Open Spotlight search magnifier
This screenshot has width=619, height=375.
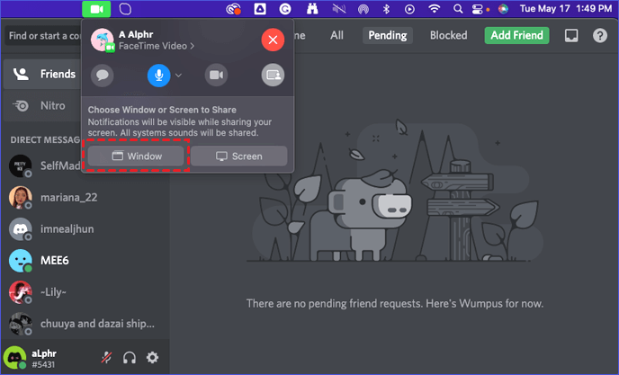[x=458, y=9]
